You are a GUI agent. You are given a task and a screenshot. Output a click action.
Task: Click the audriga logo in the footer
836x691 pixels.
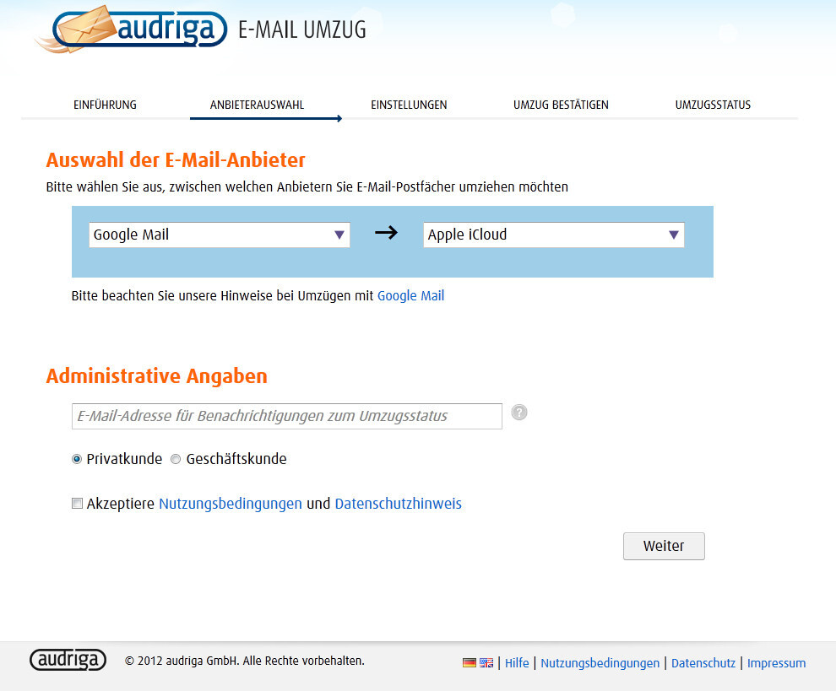point(68,660)
